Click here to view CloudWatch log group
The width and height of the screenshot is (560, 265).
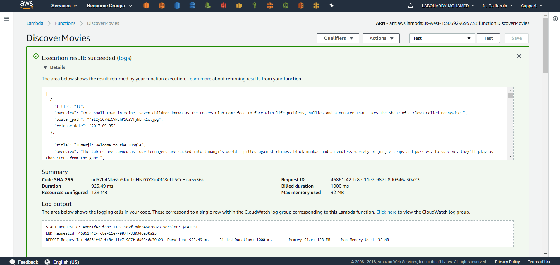coord(386,212)
